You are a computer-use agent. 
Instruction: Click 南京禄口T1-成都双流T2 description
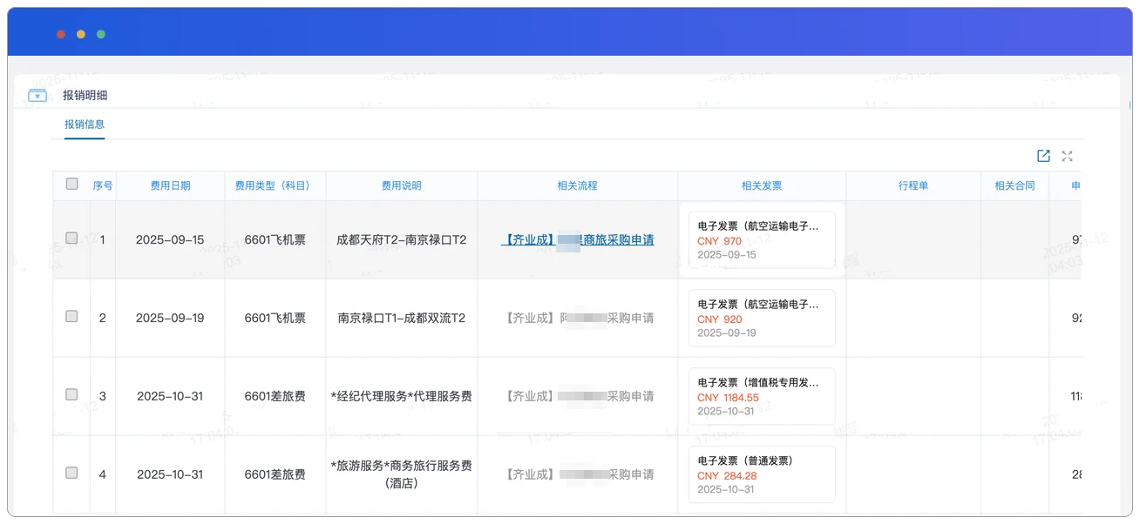click(x=402, y=318)
